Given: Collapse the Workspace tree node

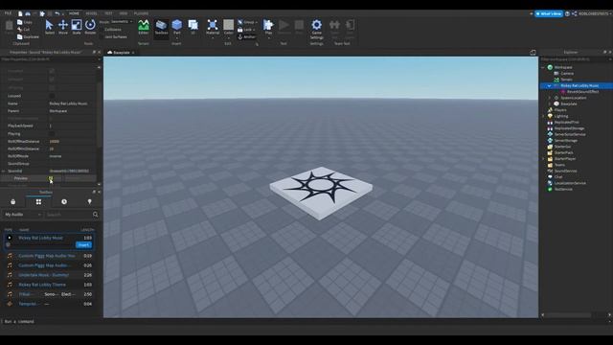Looking at the screenshot, I should pyautogui.click(x=543, y=67).
